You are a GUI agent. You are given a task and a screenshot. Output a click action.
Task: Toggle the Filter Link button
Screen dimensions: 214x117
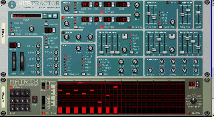coord(167,3)
